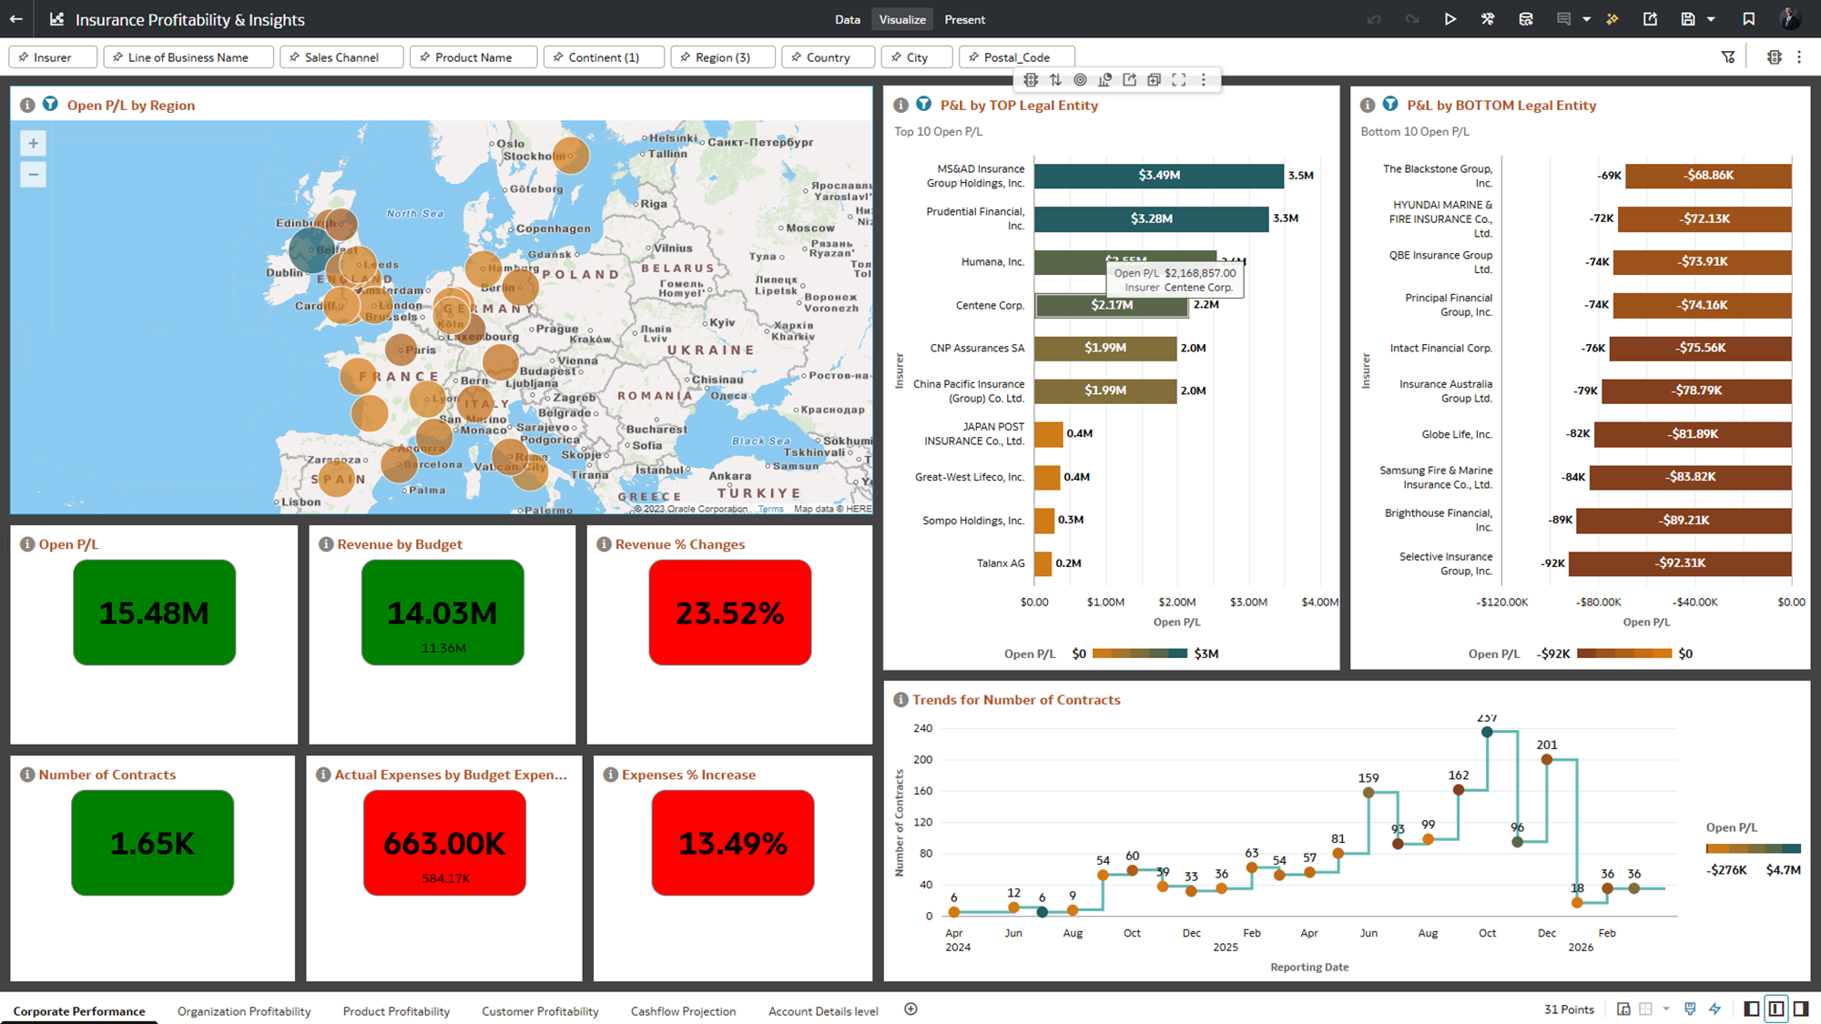Open the Region (3) filter dropdown
Screen dimensions: 1821x1024
pyautogui.click(x=723, y=57)
